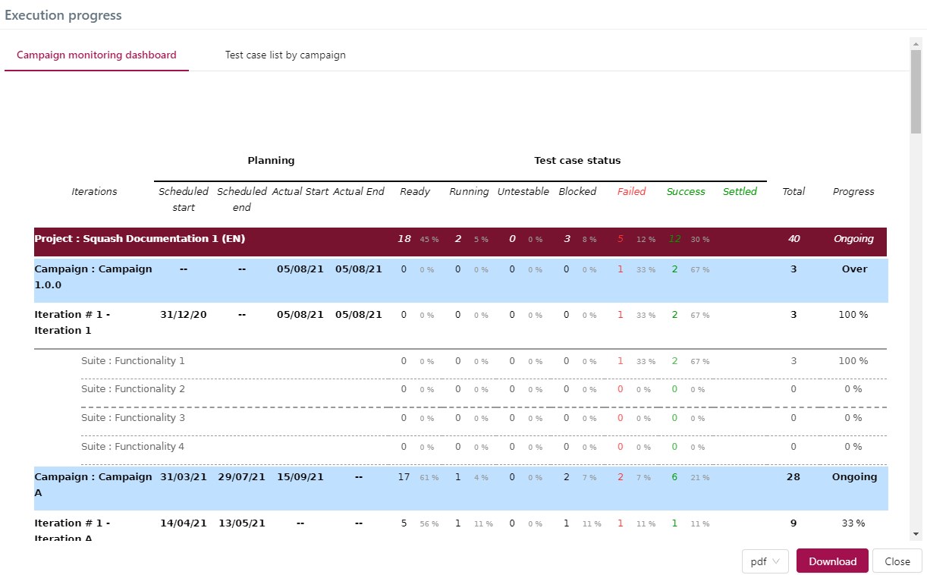The height and width of the screenshot is (575, 927).
Task: Click the Download button
Action: pos(832,561)
